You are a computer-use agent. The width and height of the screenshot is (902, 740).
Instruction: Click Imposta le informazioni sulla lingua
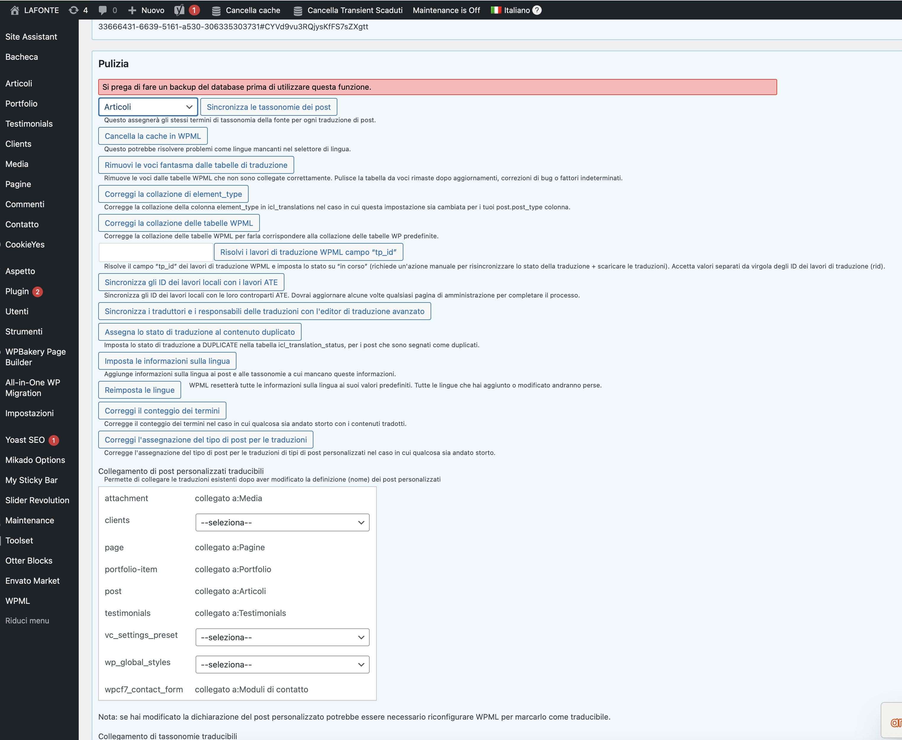pos(167,361)
